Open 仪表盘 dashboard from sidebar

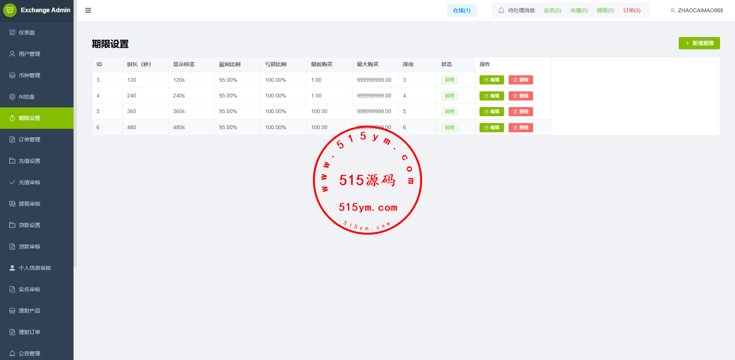27,32
